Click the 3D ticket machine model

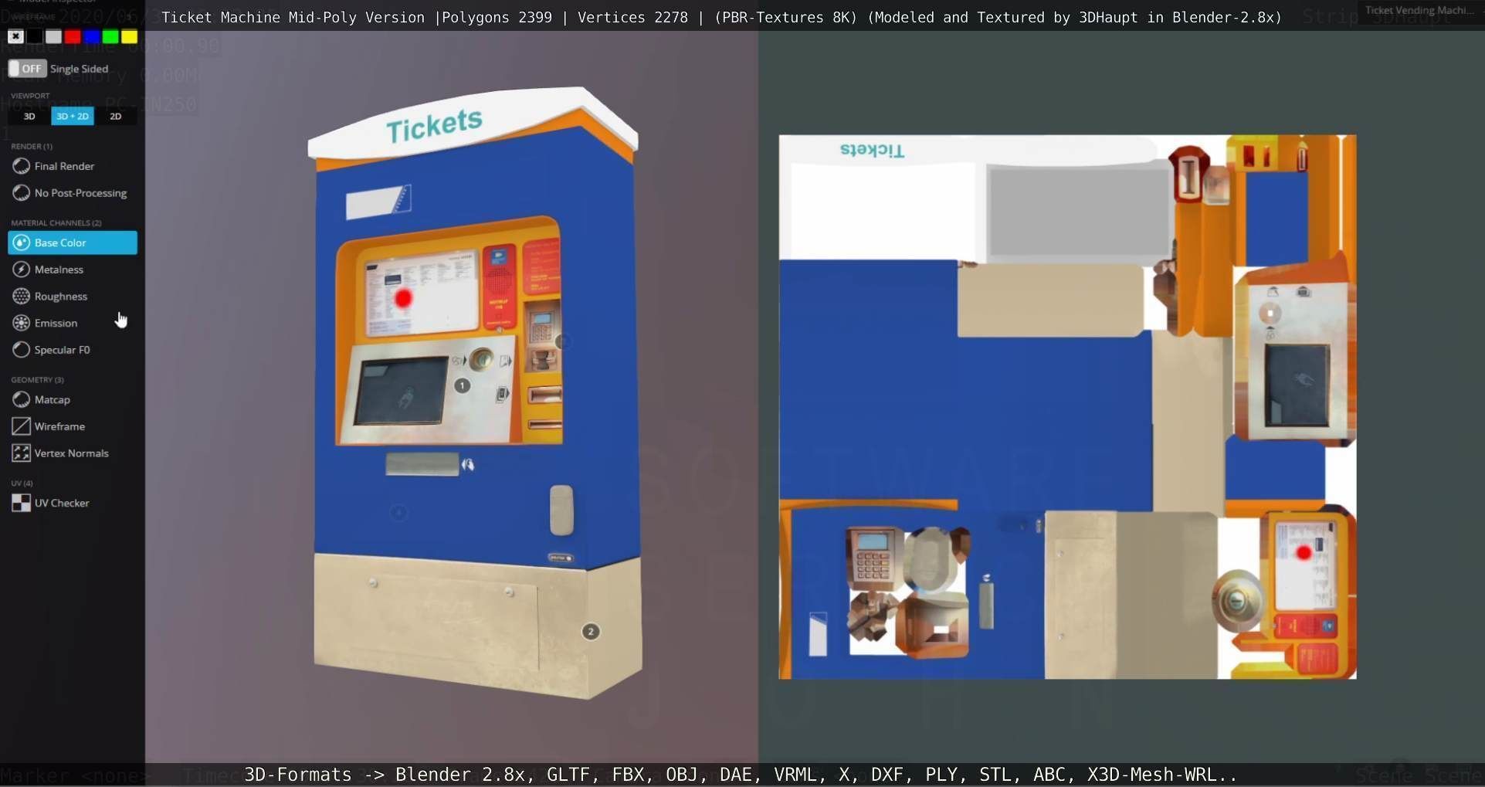click(476, 394)
